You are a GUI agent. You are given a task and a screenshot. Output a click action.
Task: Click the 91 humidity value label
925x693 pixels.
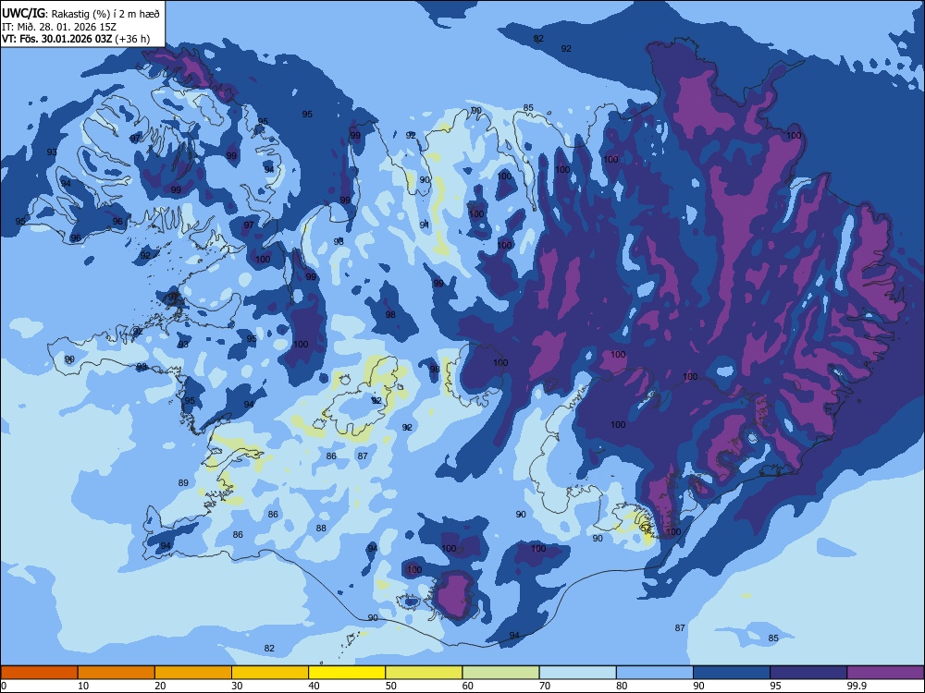pyautogui.click(x=425, y=225)
